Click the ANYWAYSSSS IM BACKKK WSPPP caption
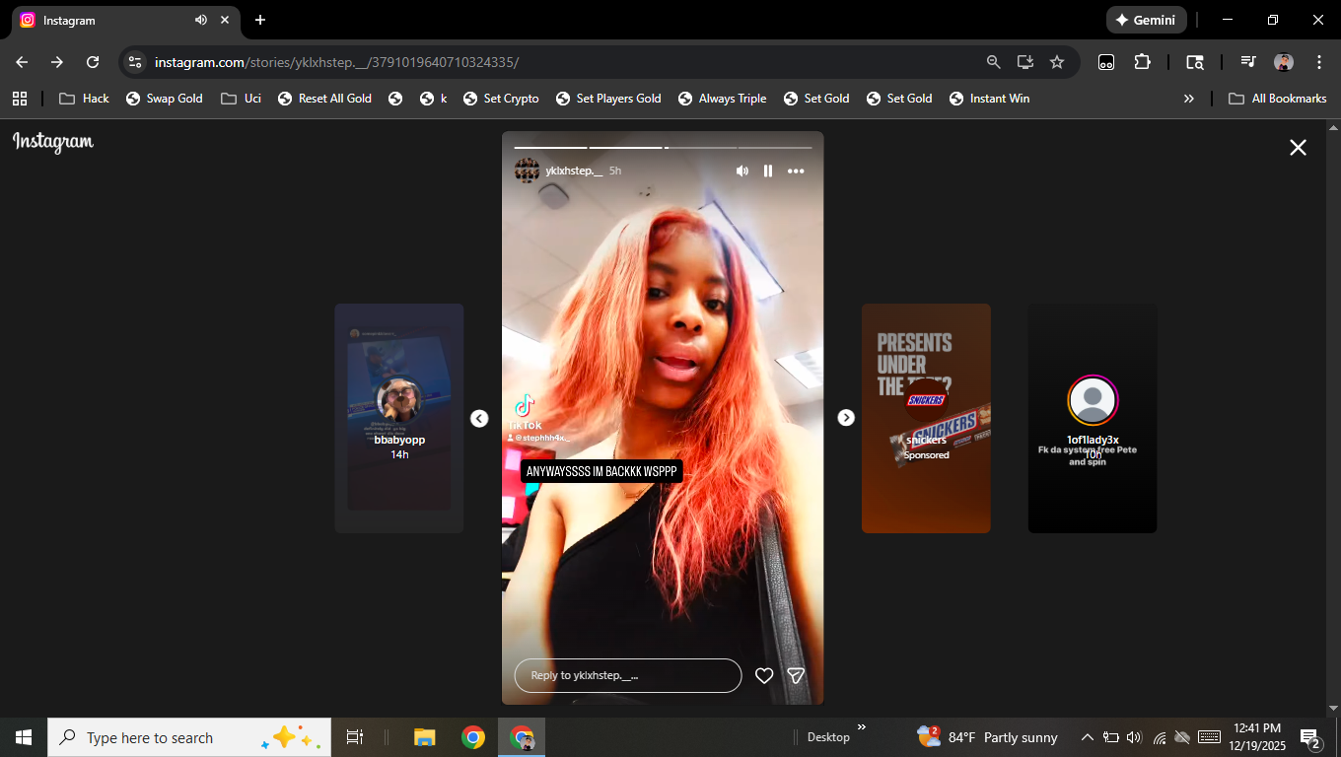This screenshot has width=1341, height=757. click(601, 471)
